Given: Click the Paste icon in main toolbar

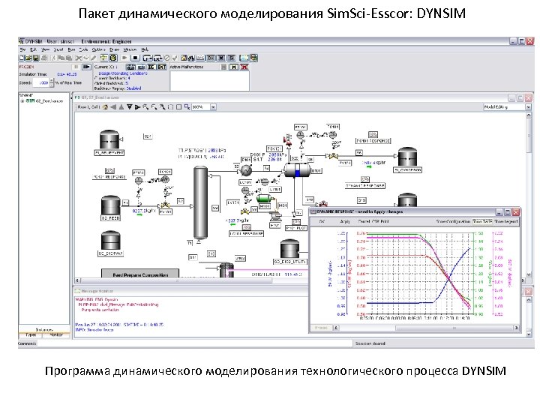Looking at the screenshot, I should pyautogui.click(x=68, y=58).
